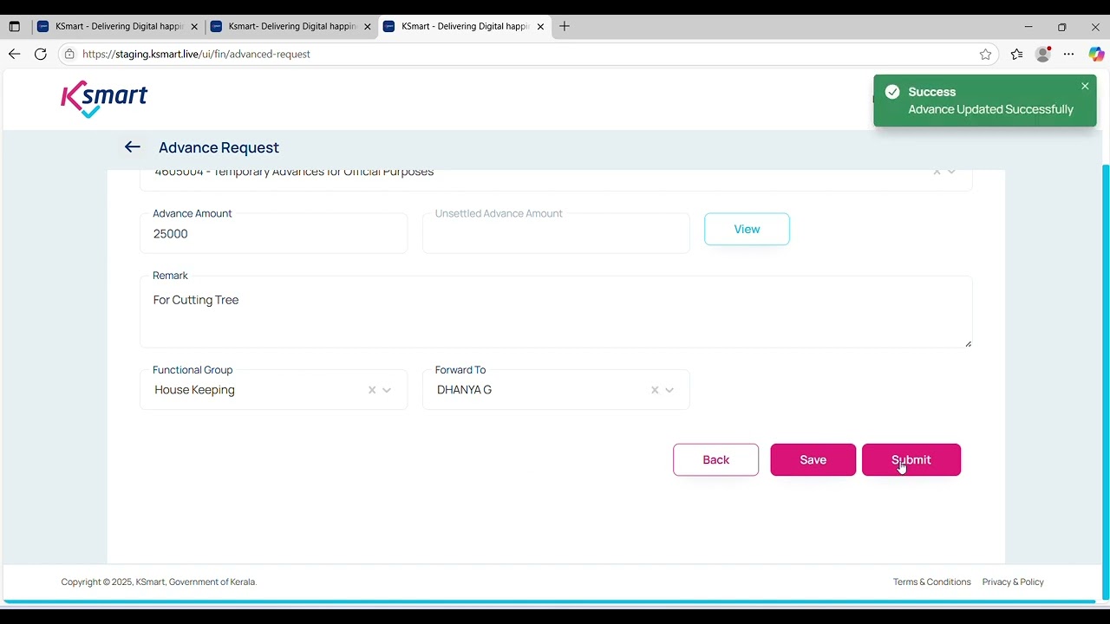
Task: Click the Remark textarea resize handle
Action: [x=968, y=343]
